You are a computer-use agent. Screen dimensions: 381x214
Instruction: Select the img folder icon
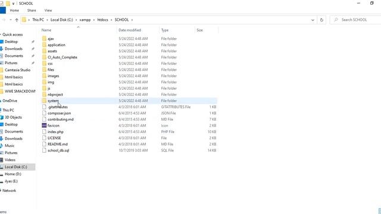(44, 82)
